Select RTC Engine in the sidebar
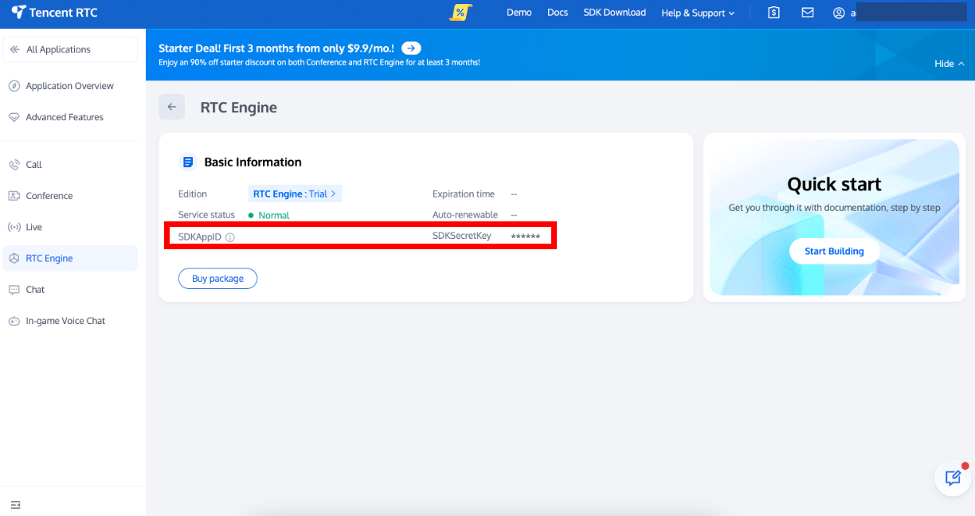 coord(70,258)
